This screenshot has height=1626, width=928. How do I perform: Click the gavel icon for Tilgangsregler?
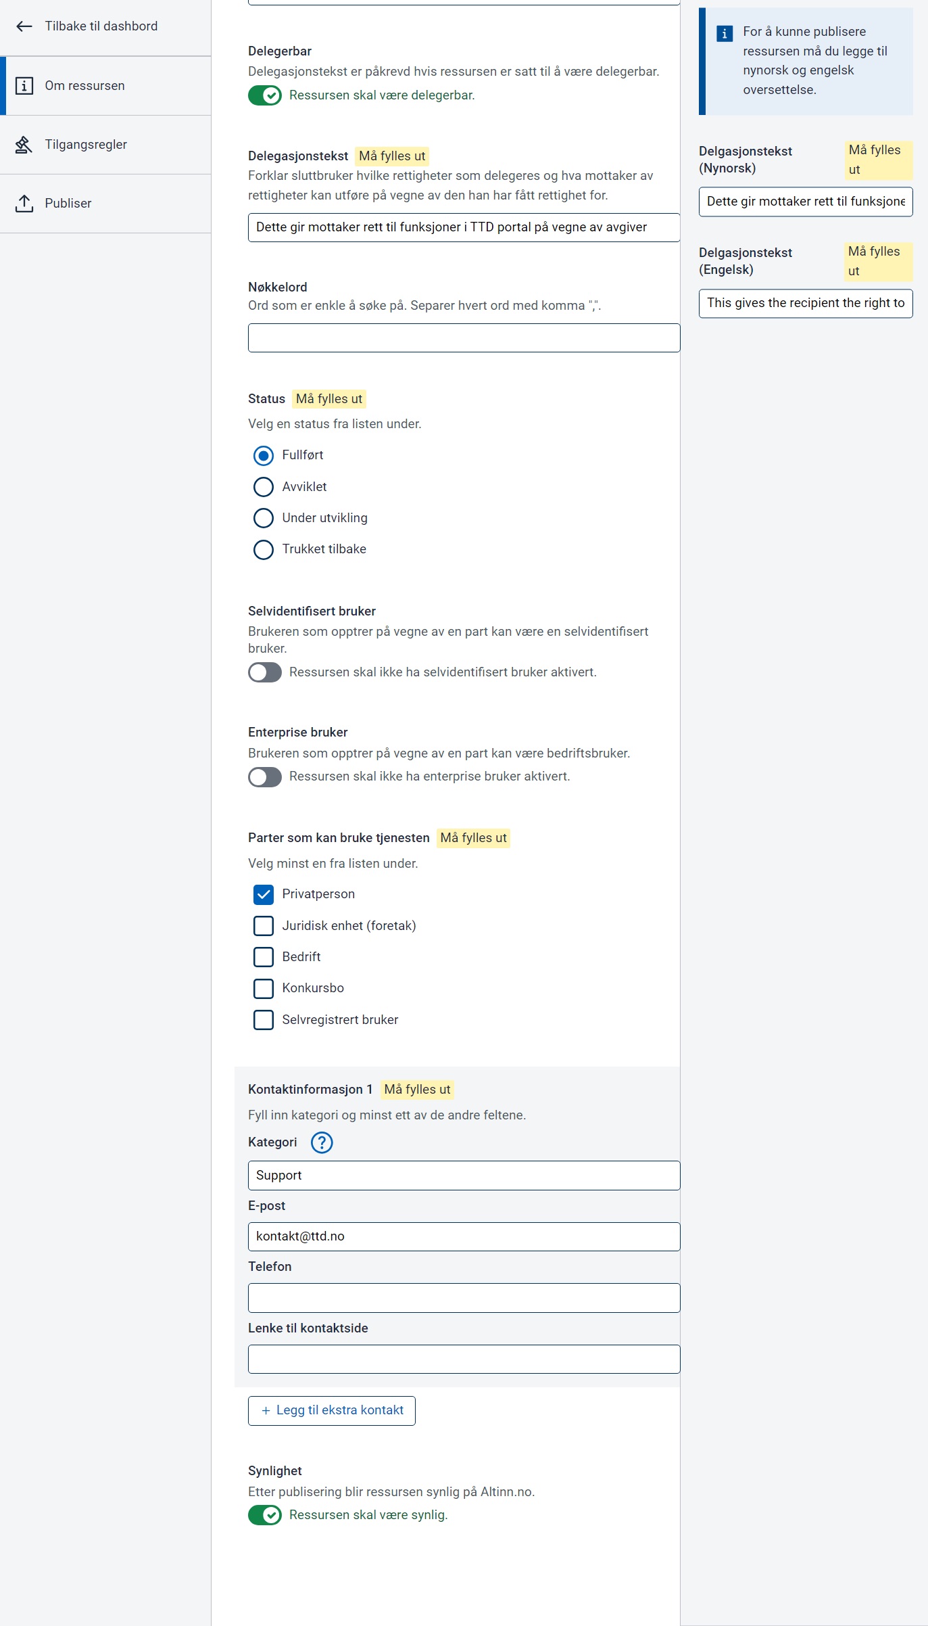[x=24, y=145]
